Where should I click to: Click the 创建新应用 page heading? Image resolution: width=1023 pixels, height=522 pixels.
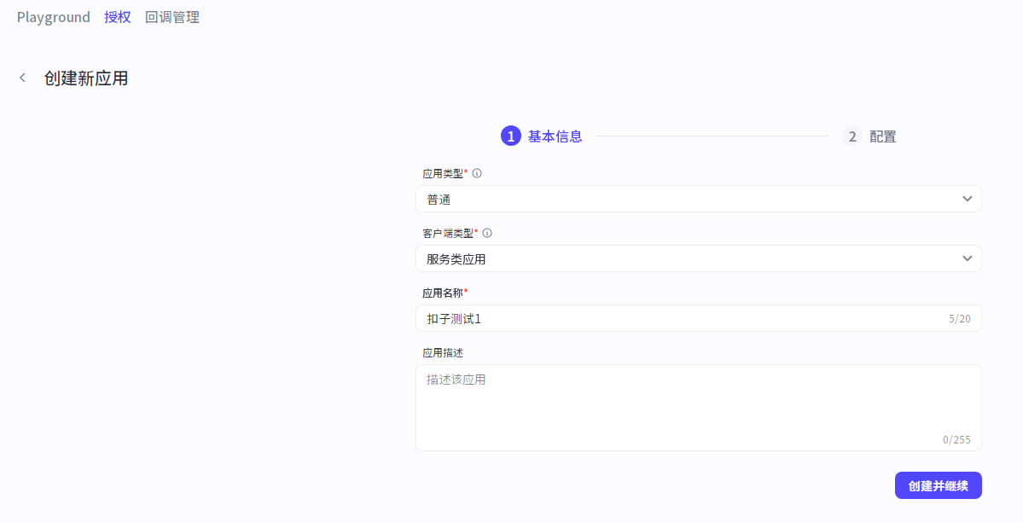[86, 78]
